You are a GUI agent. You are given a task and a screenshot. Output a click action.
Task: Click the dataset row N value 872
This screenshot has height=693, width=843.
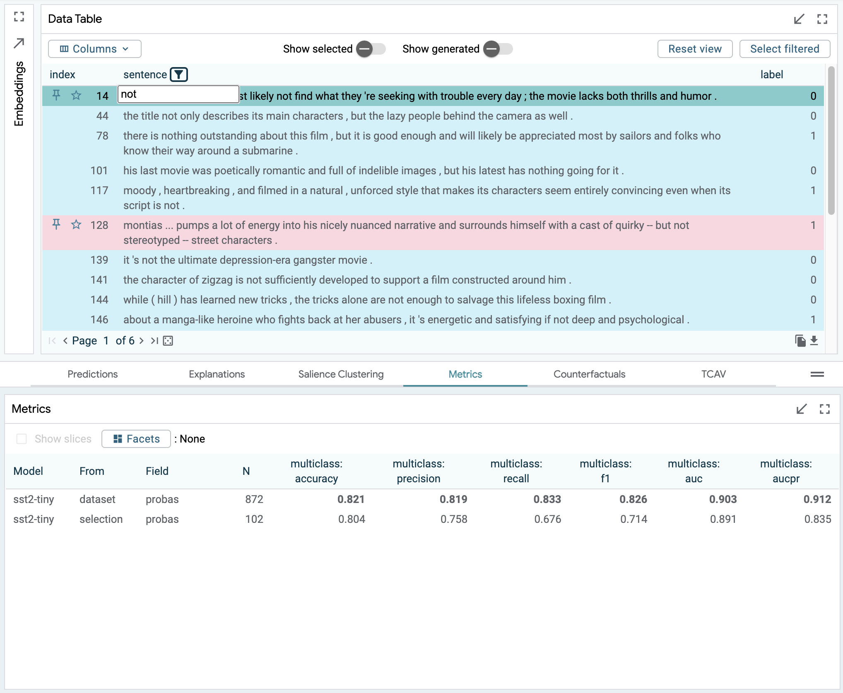[x=254, y=499]
